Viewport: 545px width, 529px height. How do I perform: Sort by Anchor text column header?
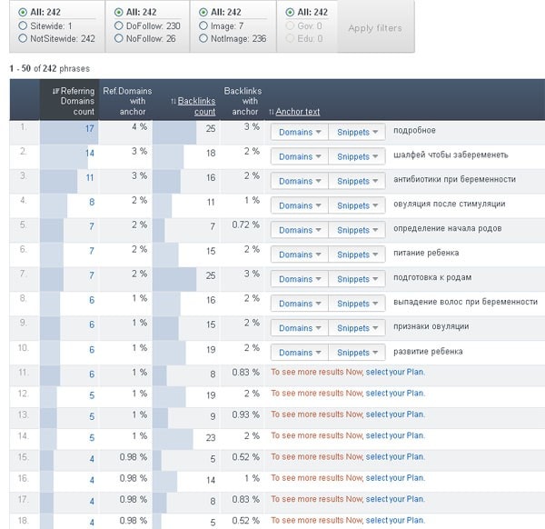coord(297,112)
